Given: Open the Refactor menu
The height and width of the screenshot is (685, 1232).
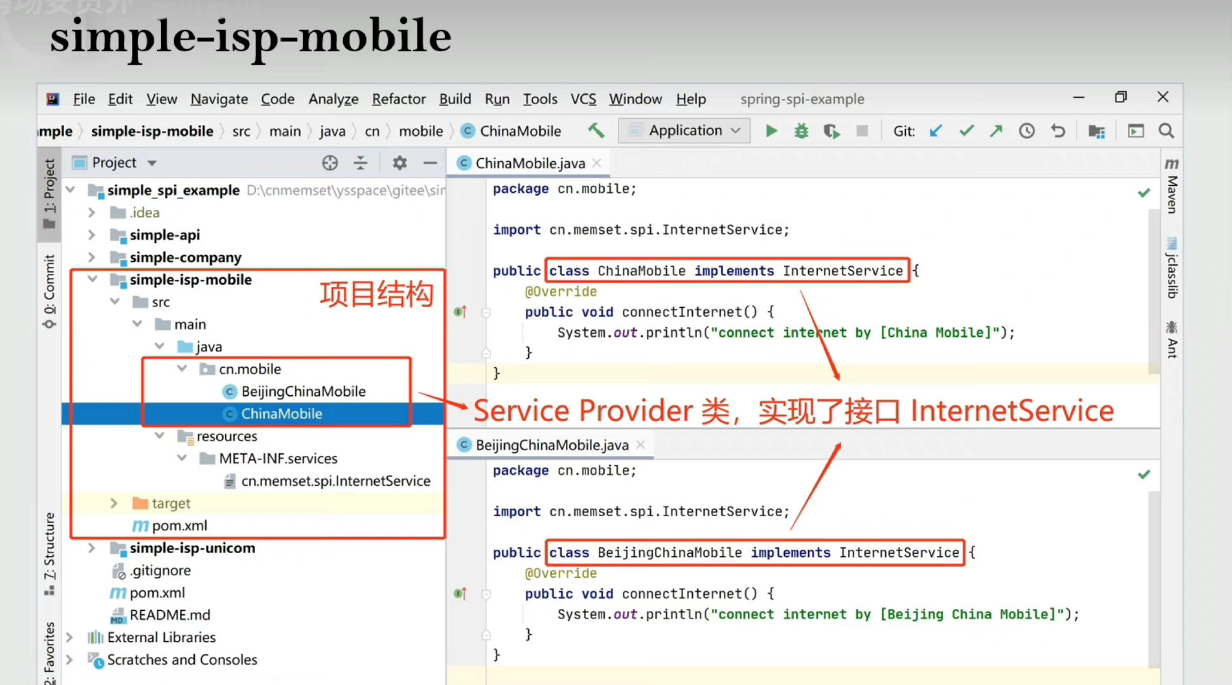Looking at the screenshot, I should point(398,99).
